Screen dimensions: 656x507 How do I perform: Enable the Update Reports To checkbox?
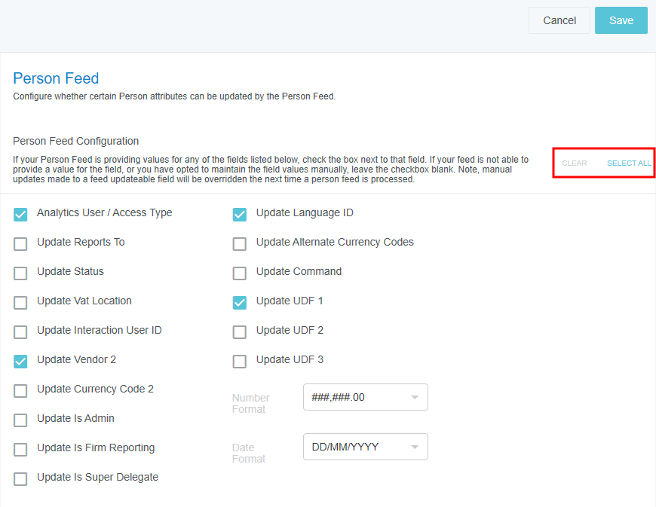coord(21,244)
